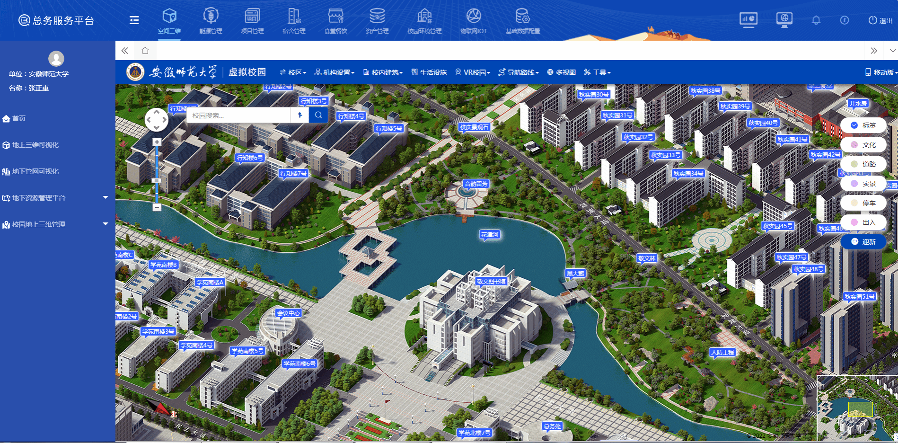The height and width of the screenshot is (443, 898).
Task: Toggle the 停车 layer option
Action: (863, 203)
